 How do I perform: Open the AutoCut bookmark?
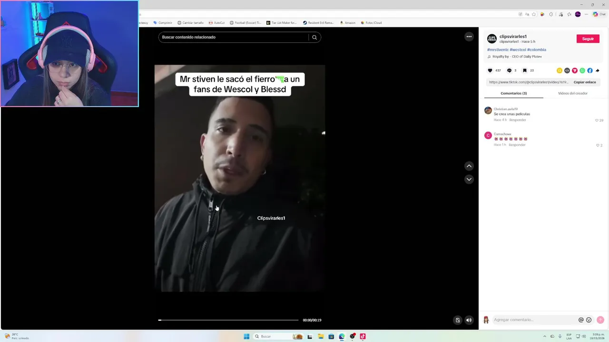tap(216, 23)
